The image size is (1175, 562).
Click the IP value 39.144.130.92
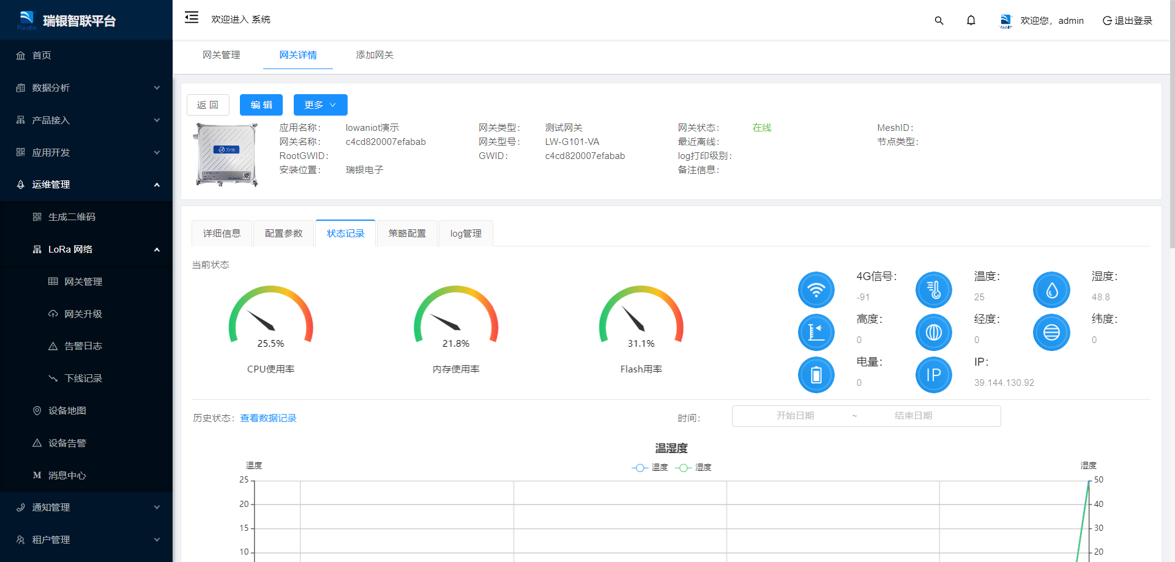1004,383
